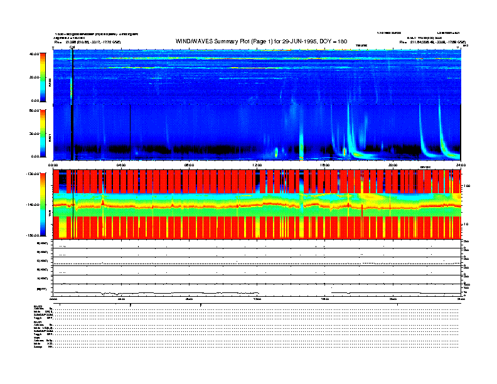Click inside the RAD2 spectrogram panel
This screenshot has width=497, height=384.
click(257, 77)
